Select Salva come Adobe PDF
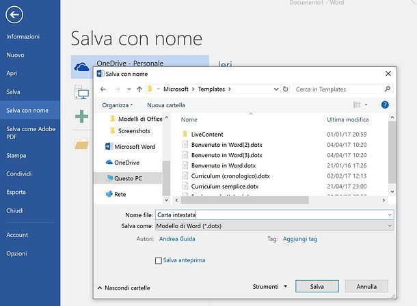The height and width of the screenshot is (306, 417). [31, 133]
